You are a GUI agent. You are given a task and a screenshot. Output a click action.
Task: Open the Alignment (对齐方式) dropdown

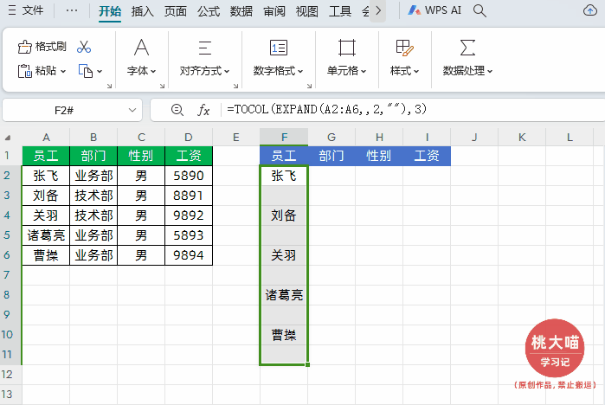[204, 71]
